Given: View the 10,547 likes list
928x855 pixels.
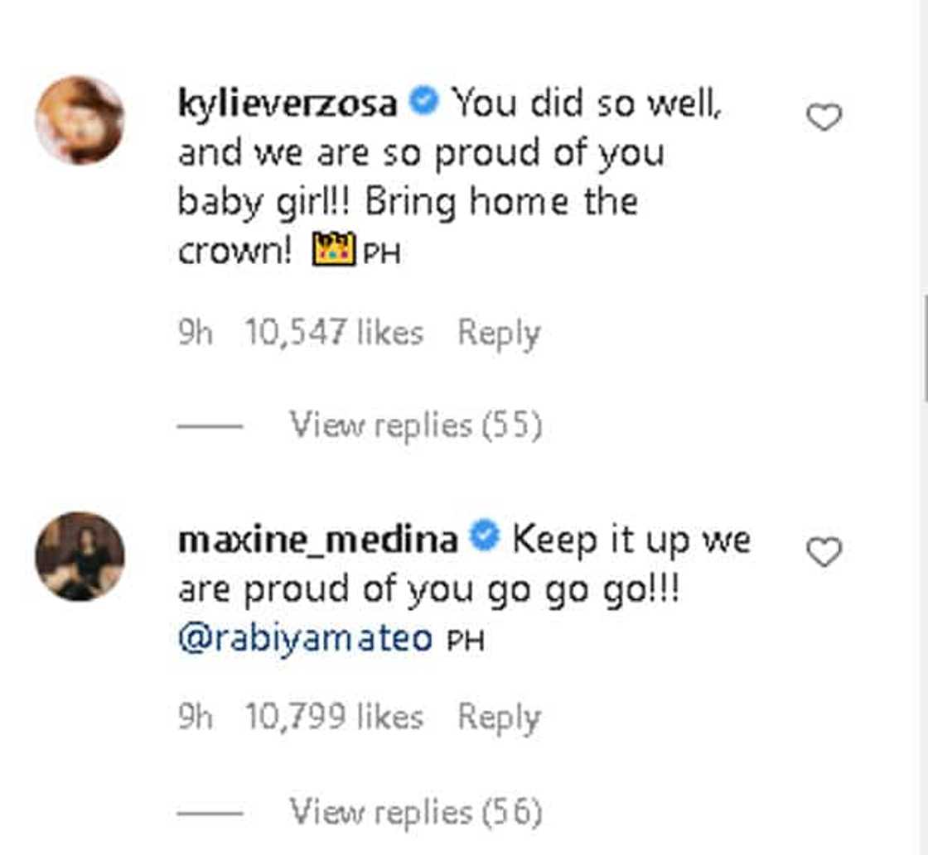Looking at the screenshot, I should click(334, 334).
